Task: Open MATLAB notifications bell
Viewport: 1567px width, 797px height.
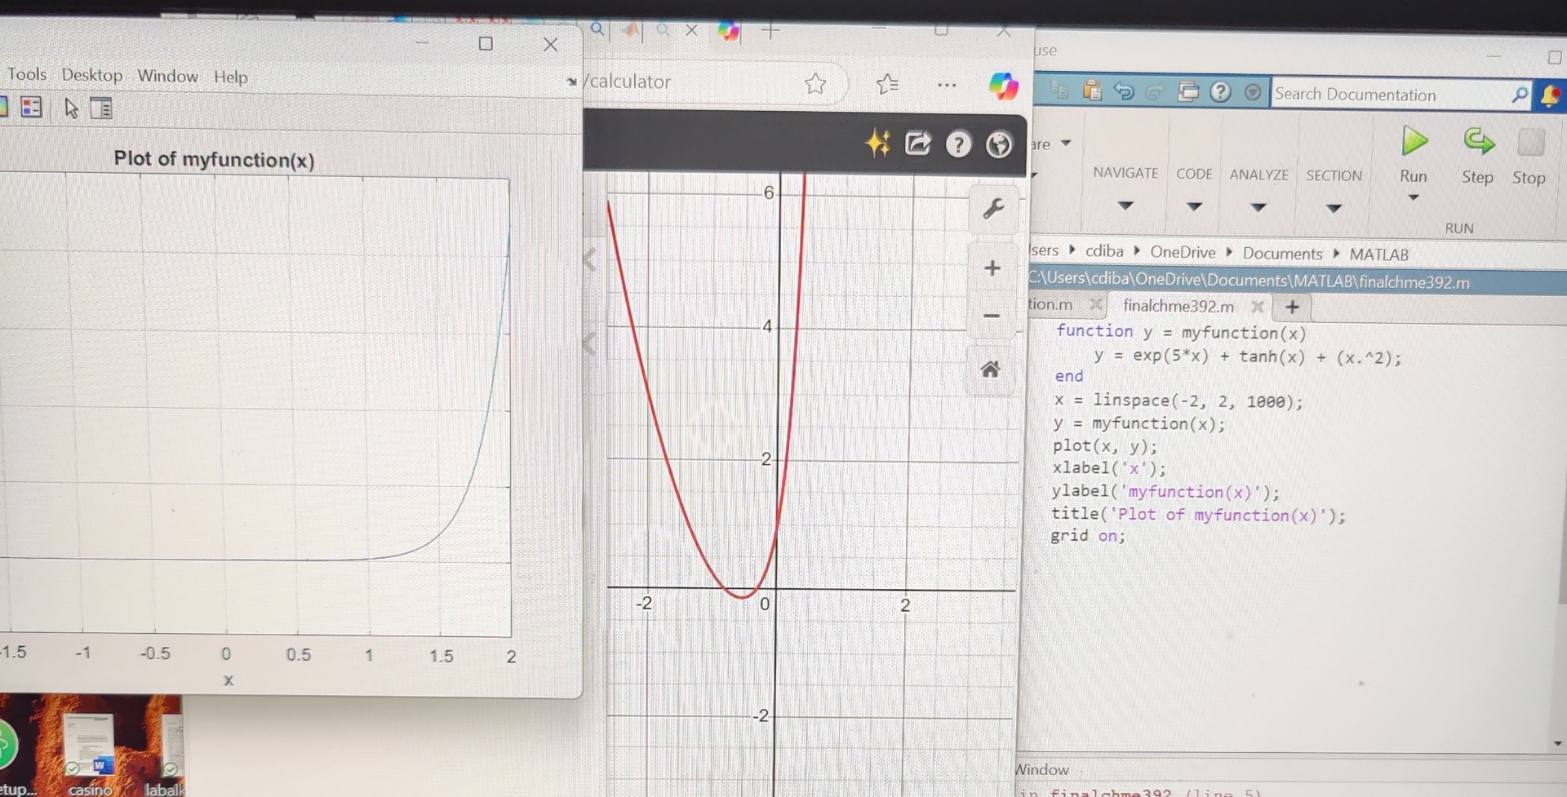Action: (x=1549, y=95)
